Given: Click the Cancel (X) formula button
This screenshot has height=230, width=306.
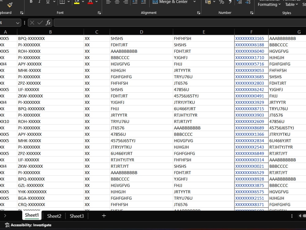Looking at the screenshot, I should pos(32,23).
